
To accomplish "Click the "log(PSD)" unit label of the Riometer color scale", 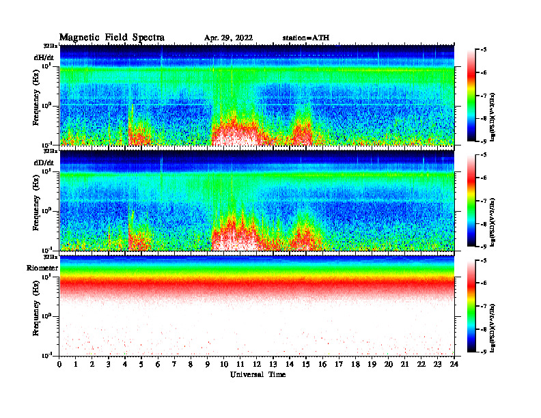I will pyautogui.click(x=493, y=327).
